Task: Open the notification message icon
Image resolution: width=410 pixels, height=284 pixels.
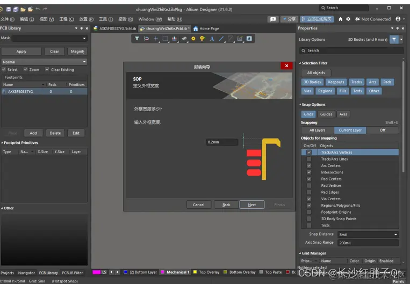Action: tap(273, 19)
